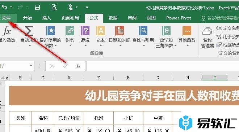Select column H header
This screenshot has width=239, height=132.
tap(188, 78)
